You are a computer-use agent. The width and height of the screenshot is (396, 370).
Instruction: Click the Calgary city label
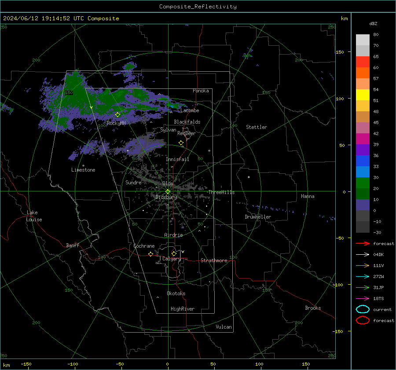172,259
